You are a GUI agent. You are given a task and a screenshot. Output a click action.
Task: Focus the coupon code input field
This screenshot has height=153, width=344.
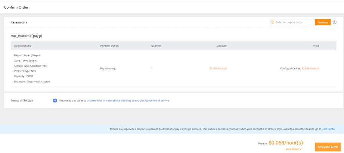[294, 22]
